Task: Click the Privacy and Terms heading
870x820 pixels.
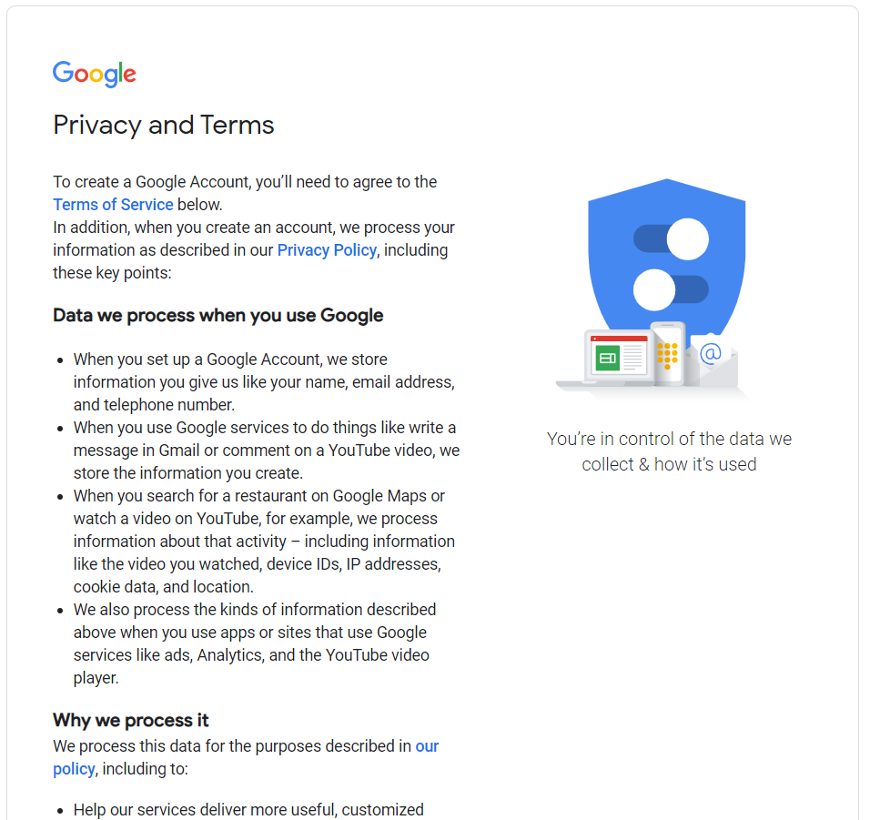Action: (x=164, y=125)
